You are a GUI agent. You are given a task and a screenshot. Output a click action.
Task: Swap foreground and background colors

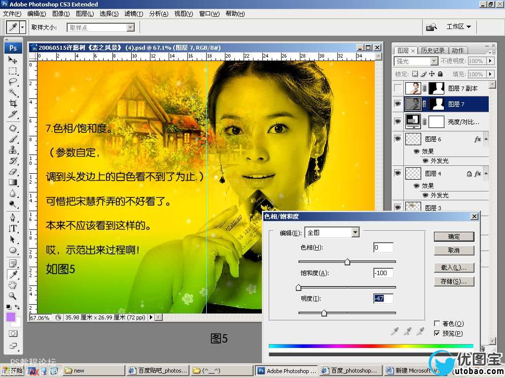17,307
